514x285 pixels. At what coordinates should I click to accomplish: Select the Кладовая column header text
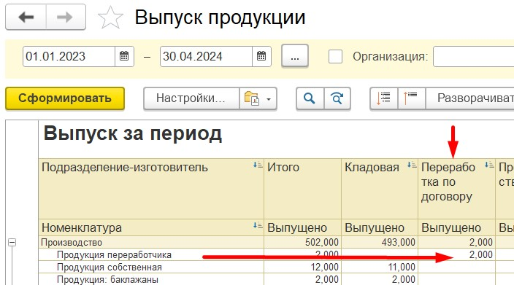372,167
